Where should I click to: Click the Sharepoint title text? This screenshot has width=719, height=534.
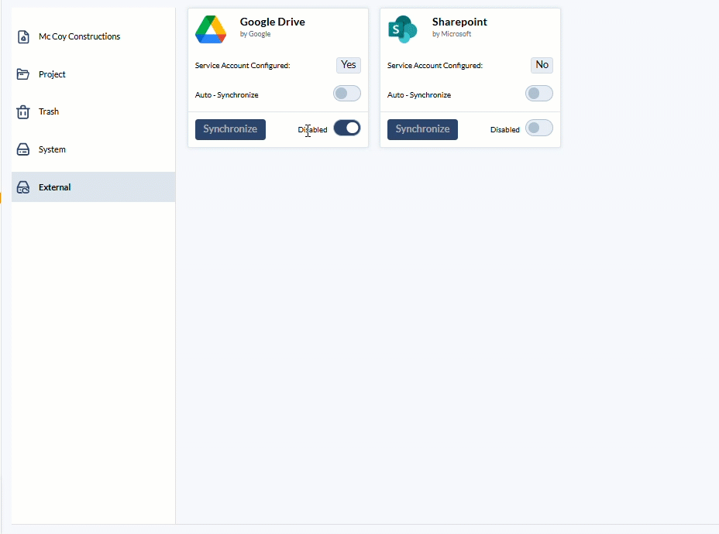459,22
